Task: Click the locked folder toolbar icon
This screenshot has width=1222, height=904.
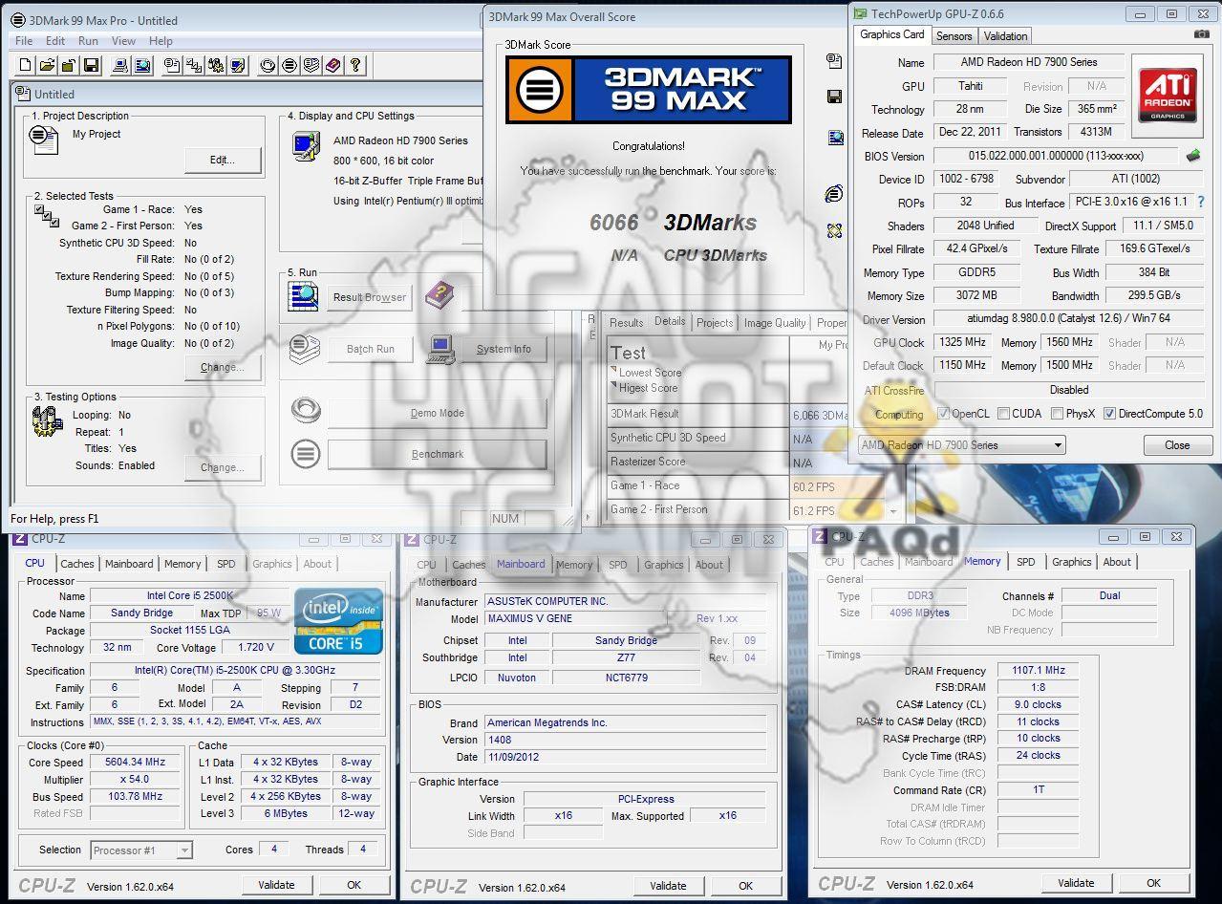Action: coord(69,65)
